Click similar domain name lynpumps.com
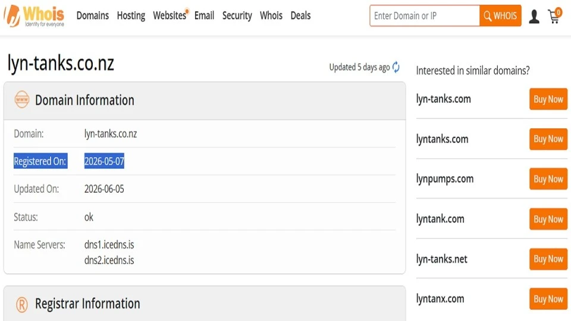The width and height of the screenshot is (571, 321). pyautogui.click(x=445, y=179)
